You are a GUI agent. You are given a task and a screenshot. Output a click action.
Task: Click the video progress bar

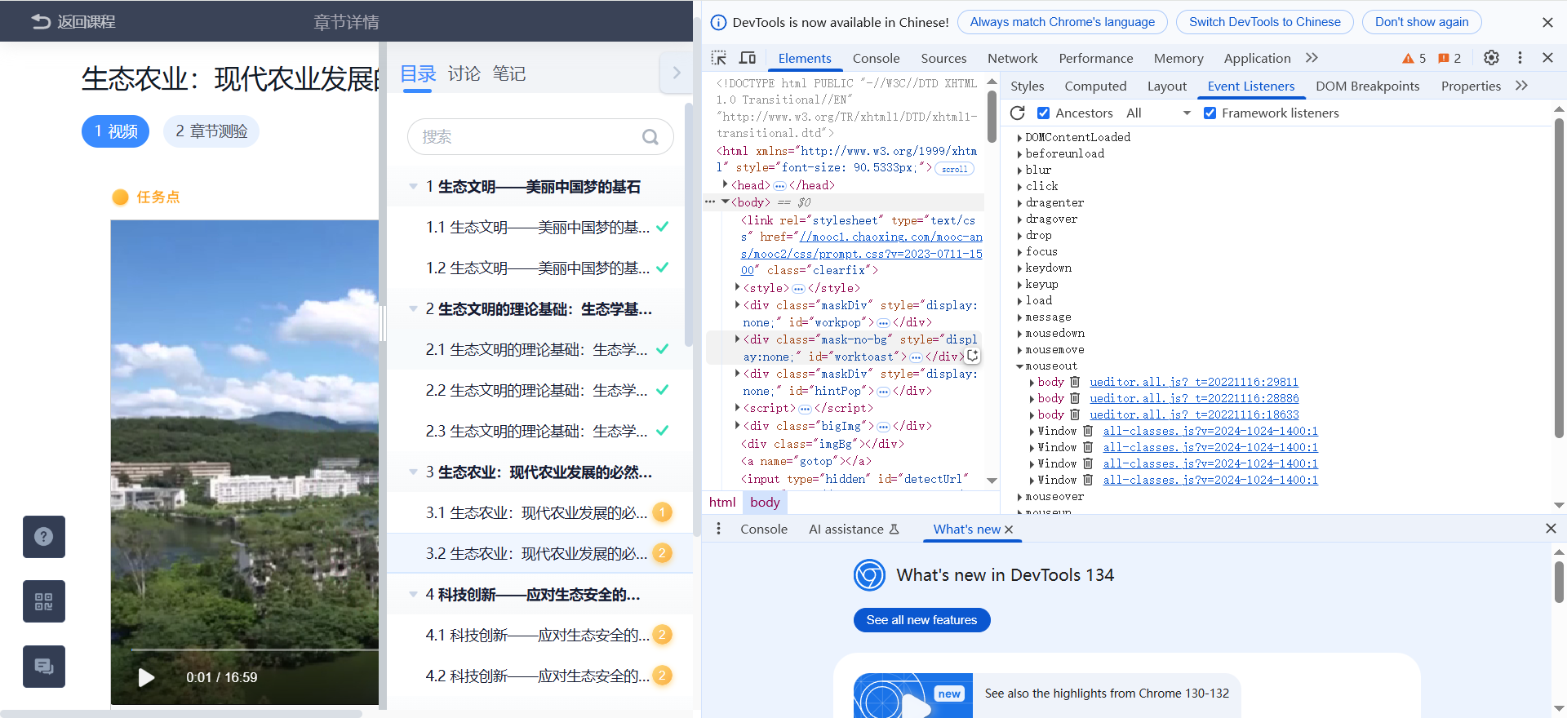254,649
